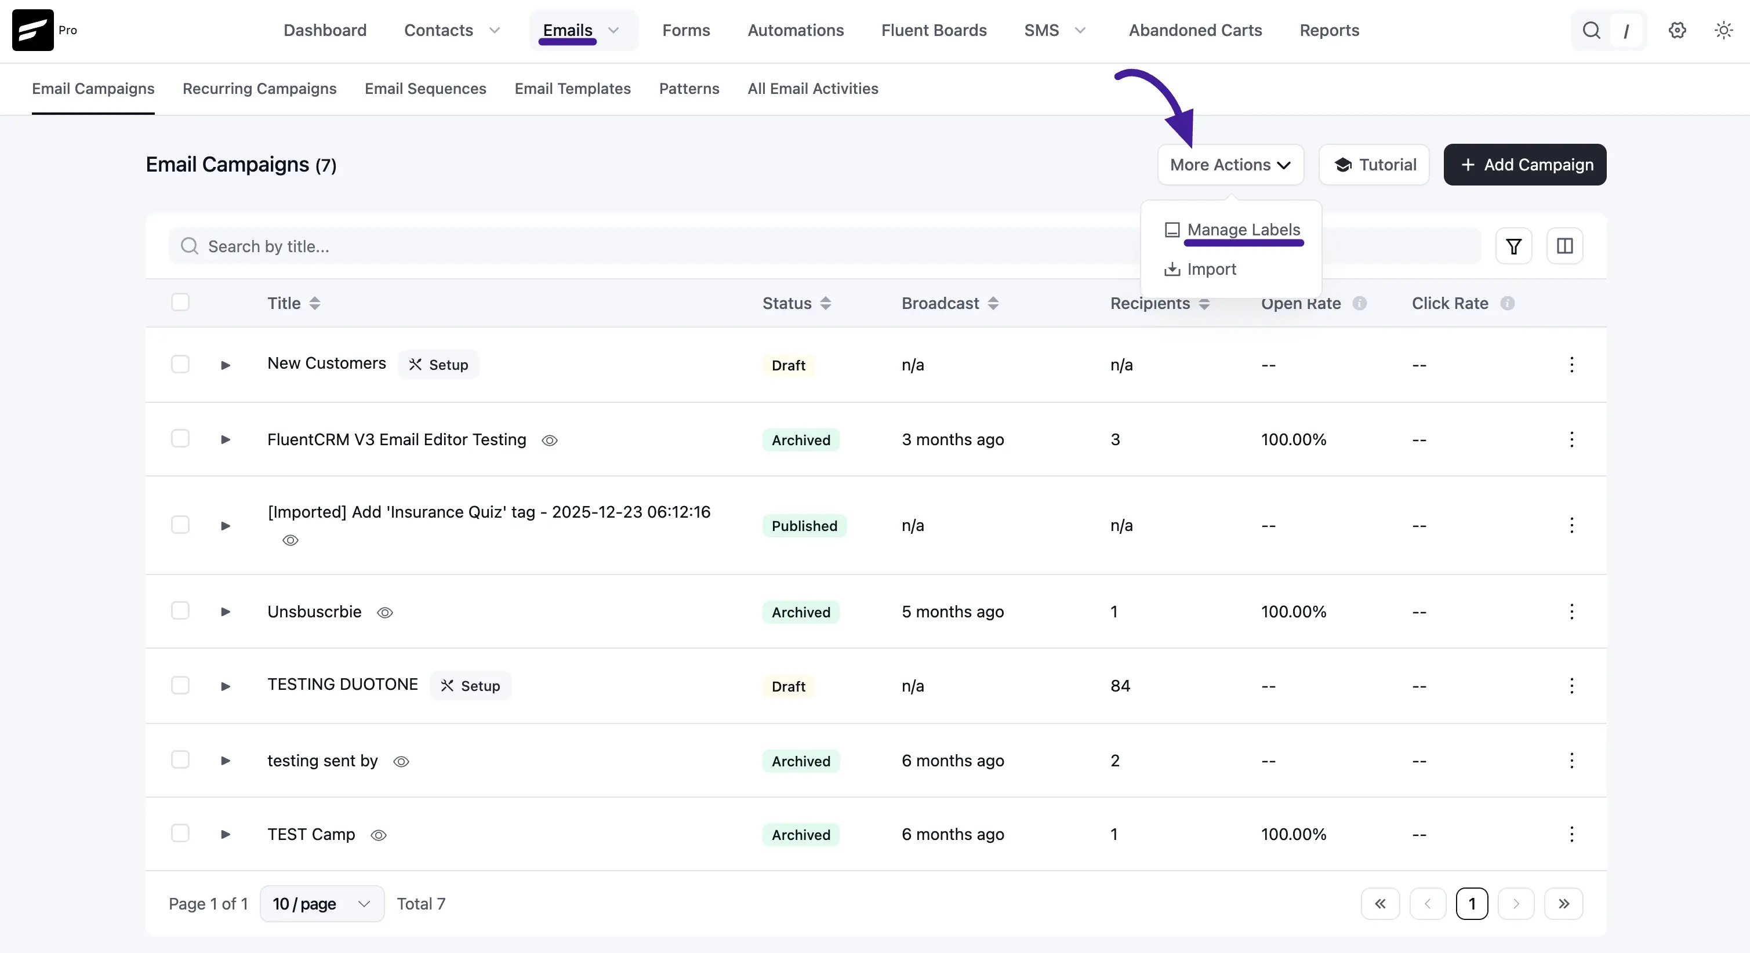Open SMS menu chevron
The height and width of the screenshot is (953, 1750).
1080,31
